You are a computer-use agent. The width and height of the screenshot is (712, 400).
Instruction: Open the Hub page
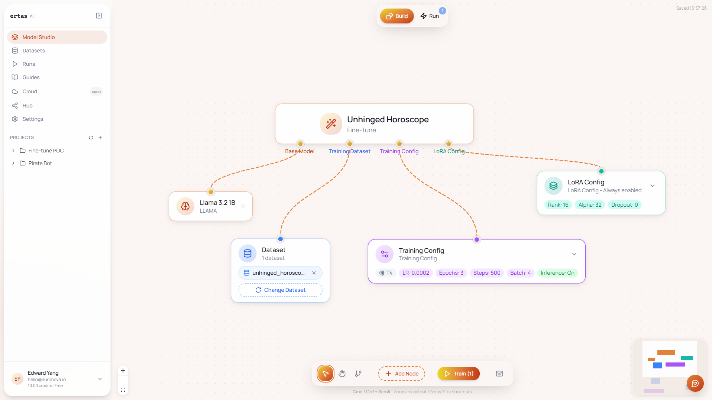(x=57, y=106)
